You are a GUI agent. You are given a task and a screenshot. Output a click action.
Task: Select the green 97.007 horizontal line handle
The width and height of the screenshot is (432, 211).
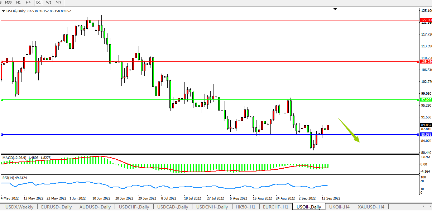tap(2, 99)
